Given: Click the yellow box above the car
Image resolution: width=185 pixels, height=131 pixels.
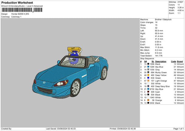Looking at the screenshot, I should pos(74,50).
